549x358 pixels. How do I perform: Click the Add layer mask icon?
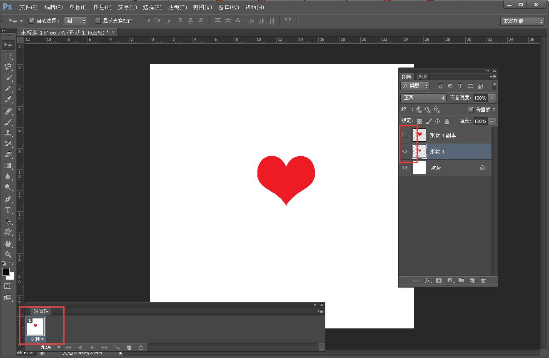coord(438,280)
